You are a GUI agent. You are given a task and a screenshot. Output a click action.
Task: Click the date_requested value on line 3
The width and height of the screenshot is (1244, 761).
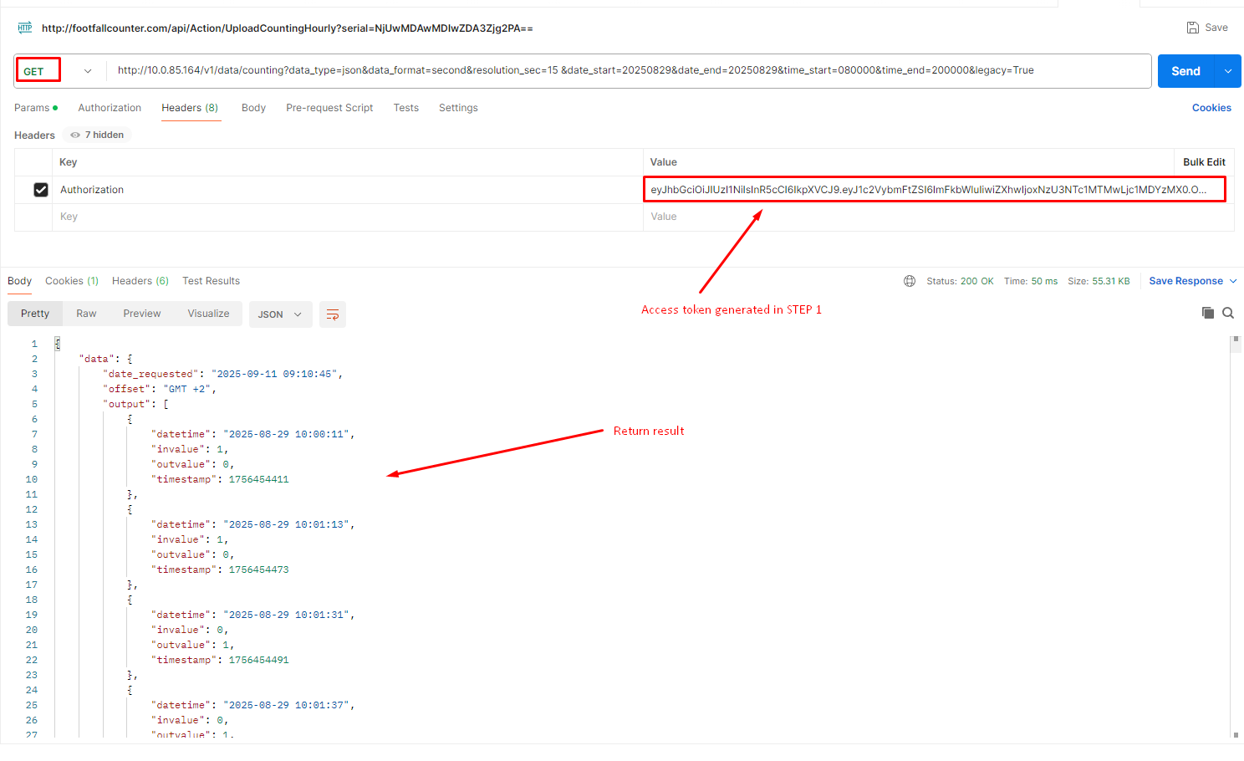[x=274, y=374]
